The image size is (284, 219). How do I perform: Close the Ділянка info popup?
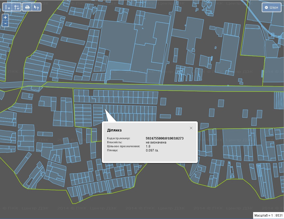pos(191,128)
